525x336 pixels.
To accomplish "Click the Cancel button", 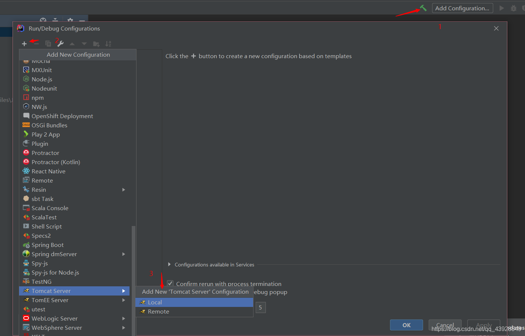I will pyautogui.click(x=445, y=325).
